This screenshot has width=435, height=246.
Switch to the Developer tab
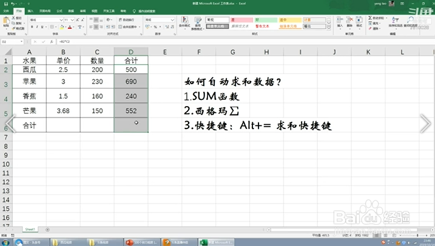[109, 11]
